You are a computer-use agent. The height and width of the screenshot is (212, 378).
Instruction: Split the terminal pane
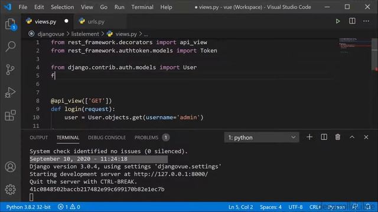tap(324, 137)
